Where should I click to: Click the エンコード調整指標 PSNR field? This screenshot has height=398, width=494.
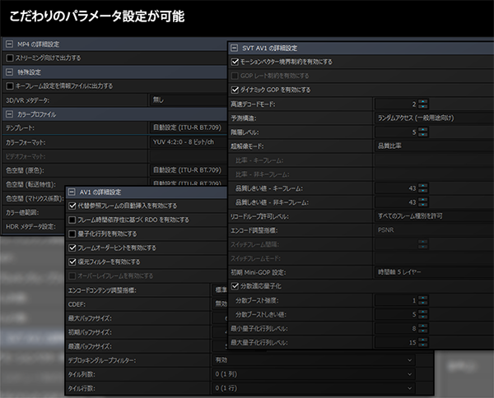434,230
